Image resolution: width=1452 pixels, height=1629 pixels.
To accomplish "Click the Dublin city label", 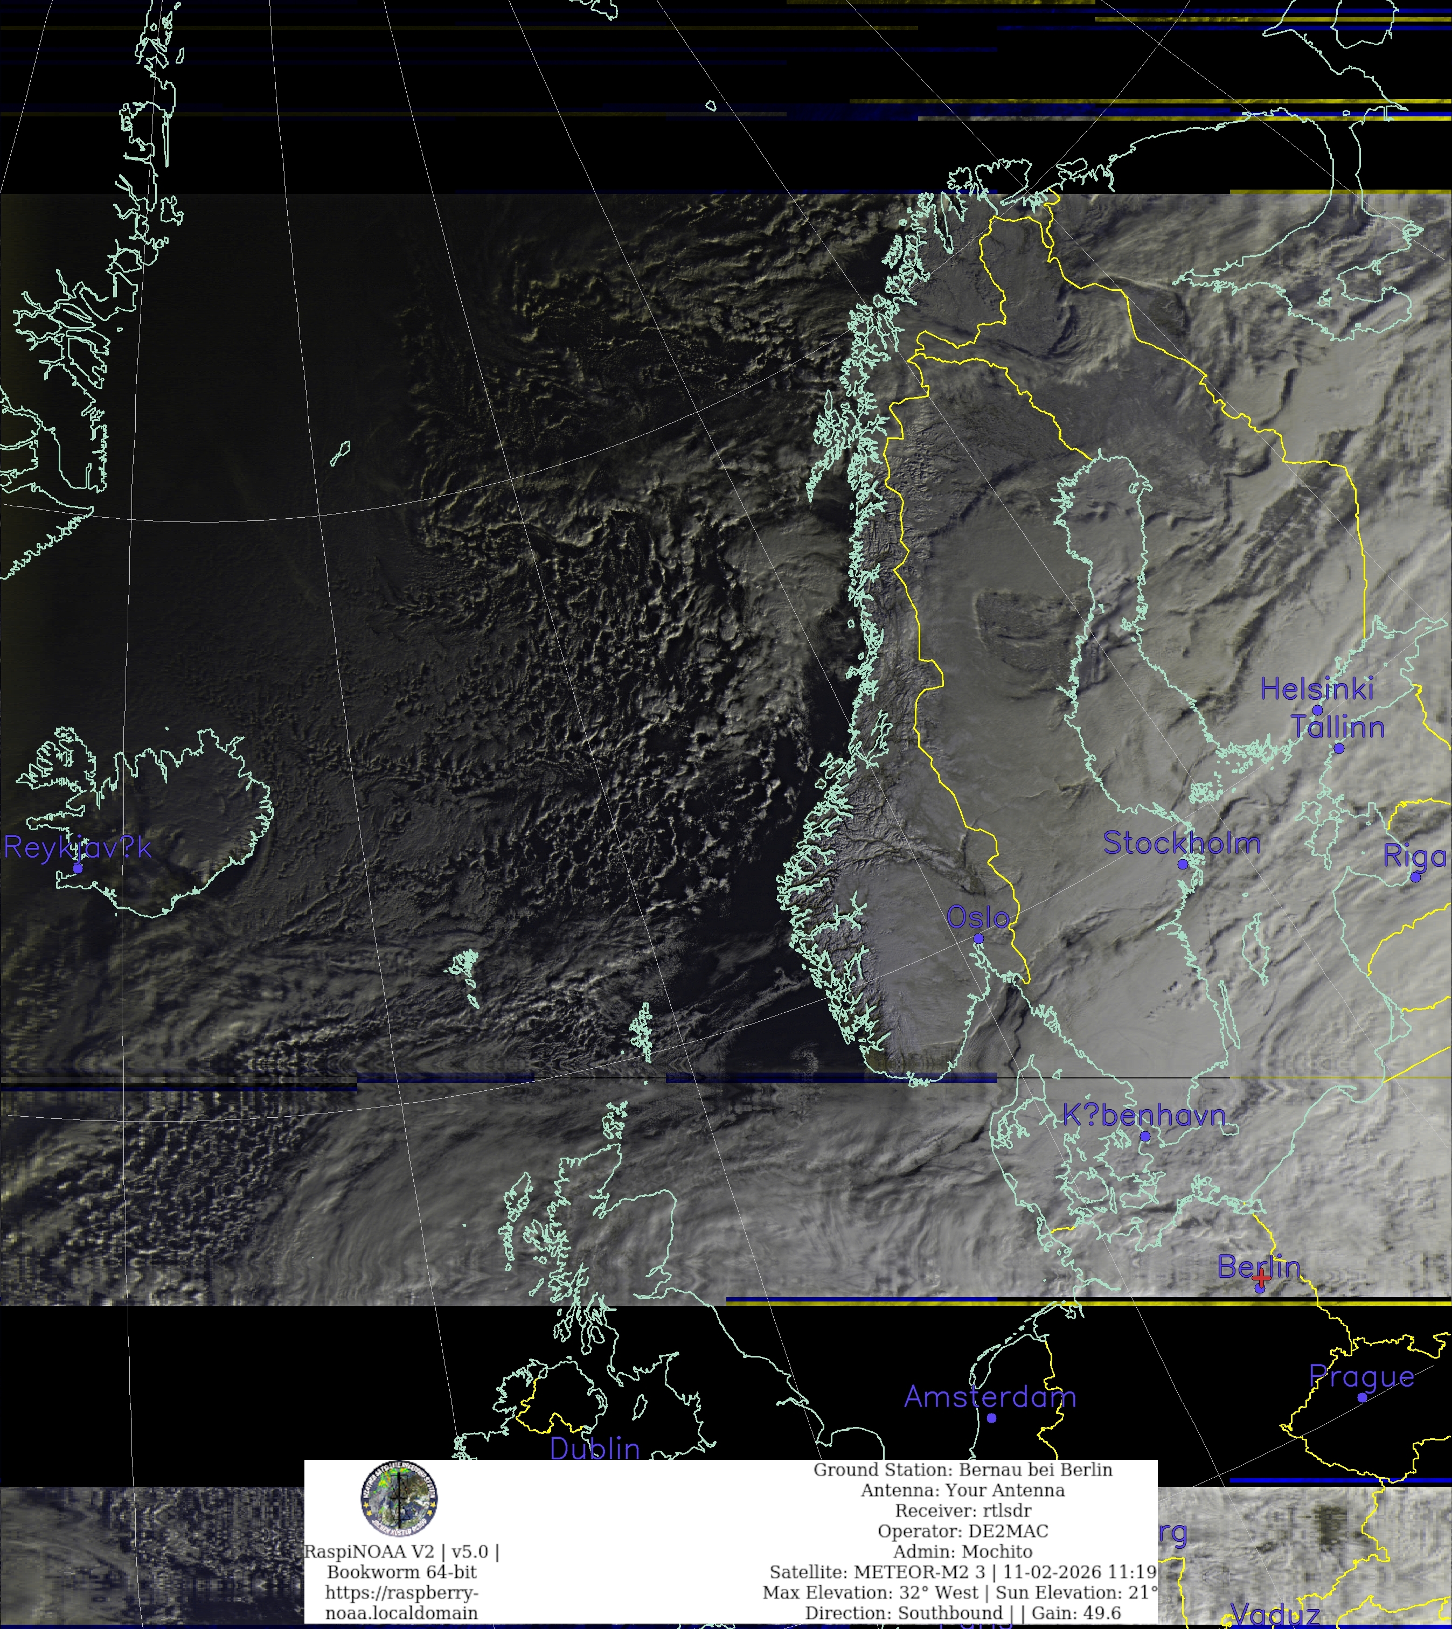I will (595, 1449).
